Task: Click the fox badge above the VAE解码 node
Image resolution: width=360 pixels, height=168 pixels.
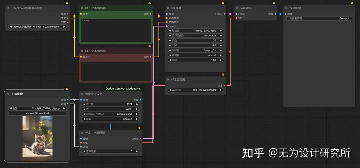Action: (274, 3)
